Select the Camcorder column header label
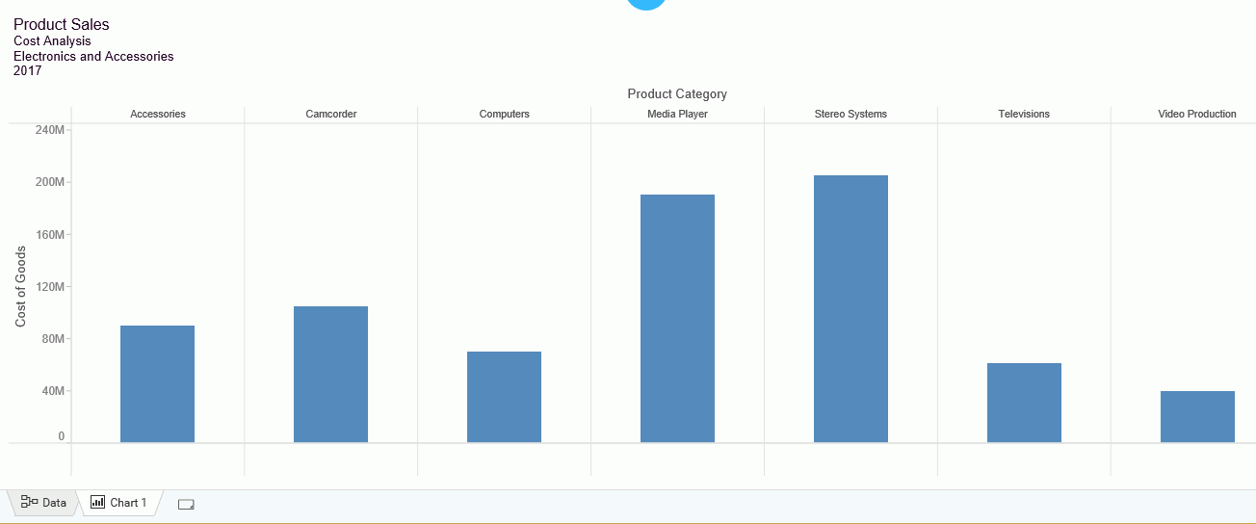Image resolution: width=1256 pixels, height=524 pixels. click(x=331, y=114)
